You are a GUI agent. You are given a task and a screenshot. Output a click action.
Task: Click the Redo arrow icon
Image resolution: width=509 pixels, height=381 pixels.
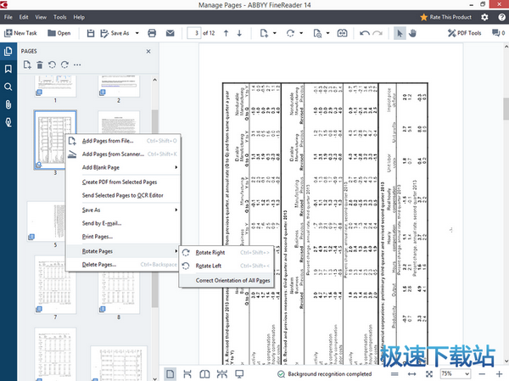[378, 33]
